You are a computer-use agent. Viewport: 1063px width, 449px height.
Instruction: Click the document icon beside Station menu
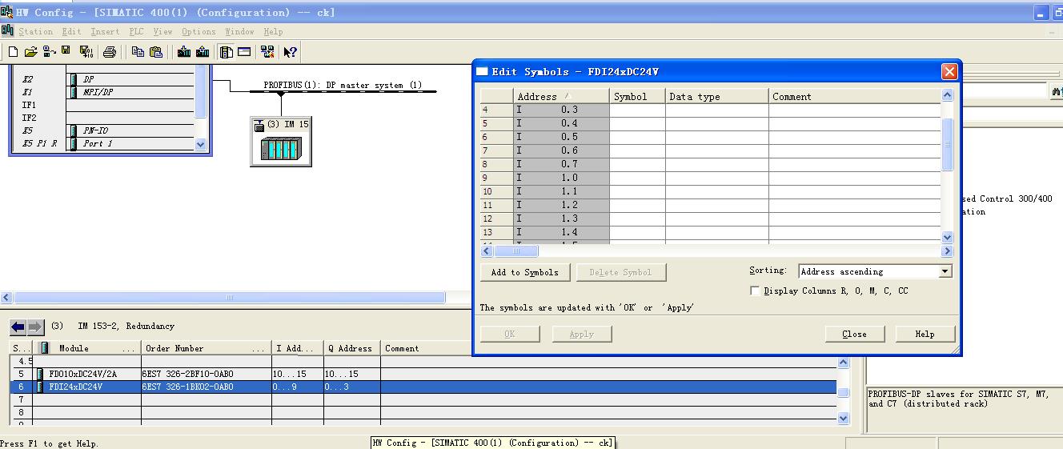click(7, 30)
